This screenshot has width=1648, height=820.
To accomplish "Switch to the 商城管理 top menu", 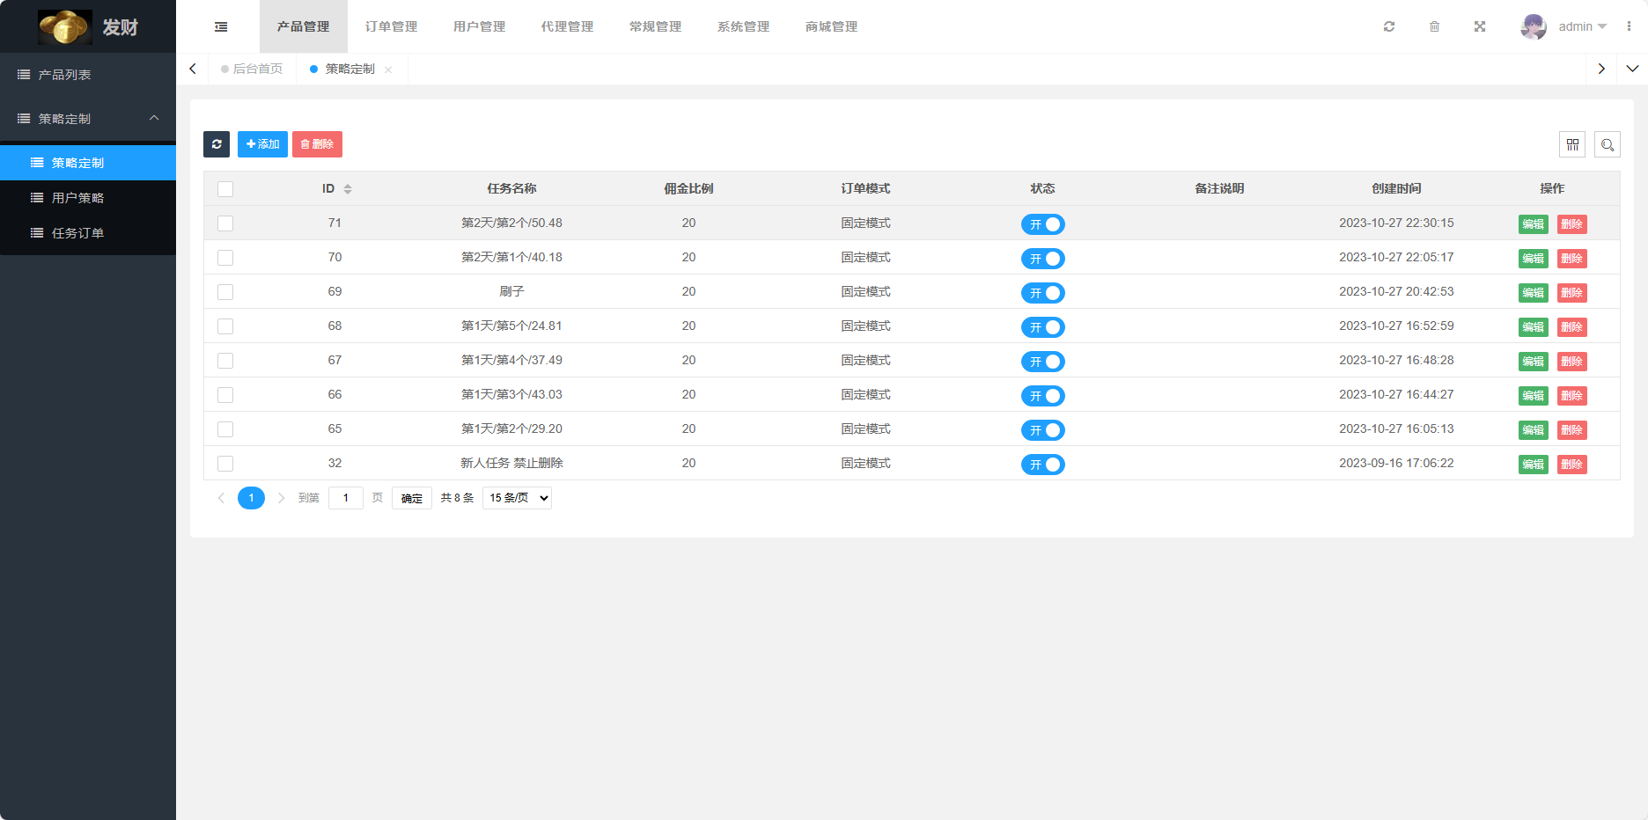I will [832, 26].
